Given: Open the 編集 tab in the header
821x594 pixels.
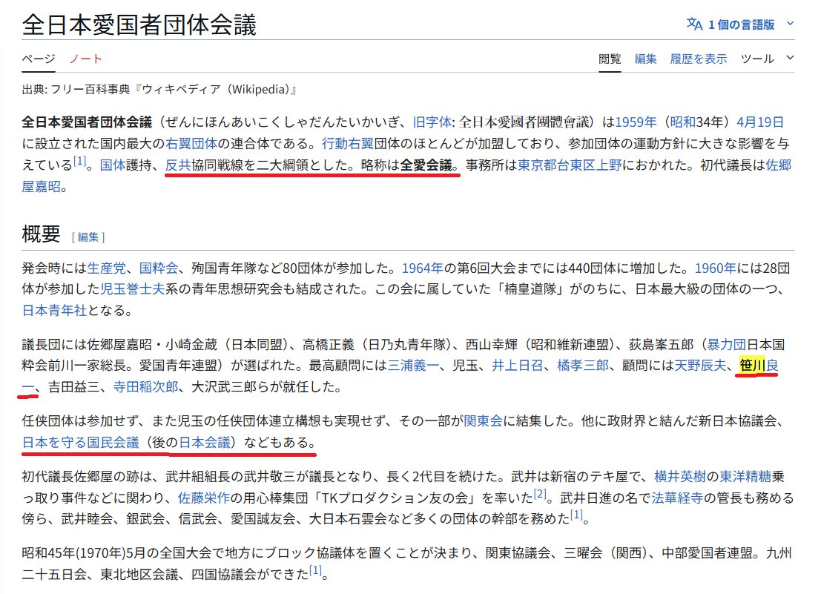Looking at the screenshot, I should tap(645, 59).
